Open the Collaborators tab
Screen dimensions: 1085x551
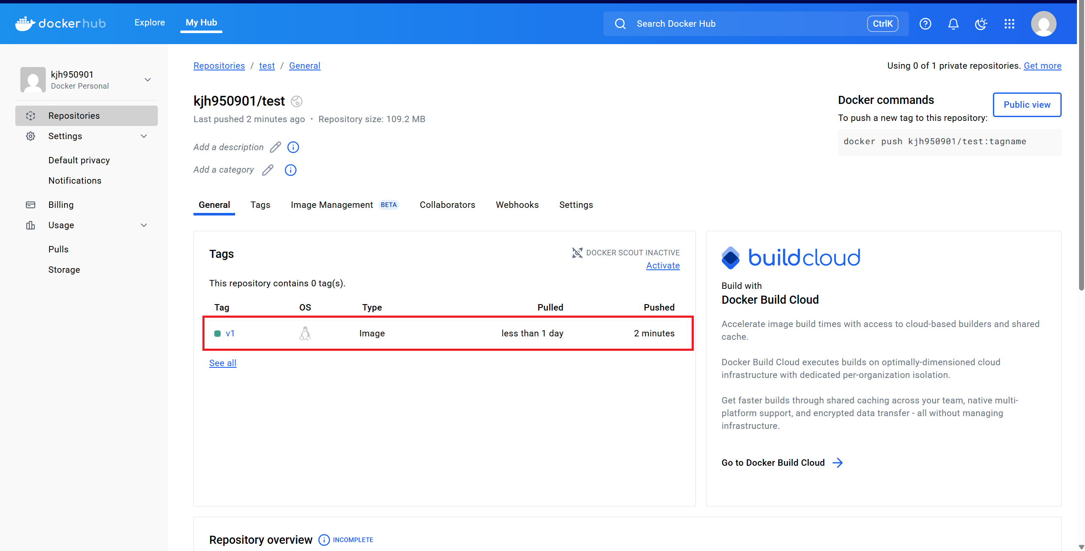[447, 205]
